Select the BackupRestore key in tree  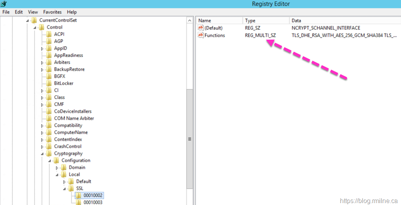point(69,69)
